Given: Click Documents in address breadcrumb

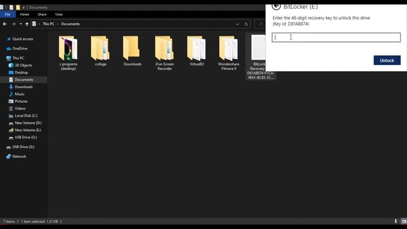Looking at the screenshot, I should pyautogui.click(x=71, y=24).
